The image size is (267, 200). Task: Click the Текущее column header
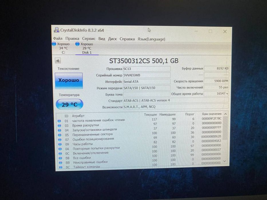tap(150, 115)
